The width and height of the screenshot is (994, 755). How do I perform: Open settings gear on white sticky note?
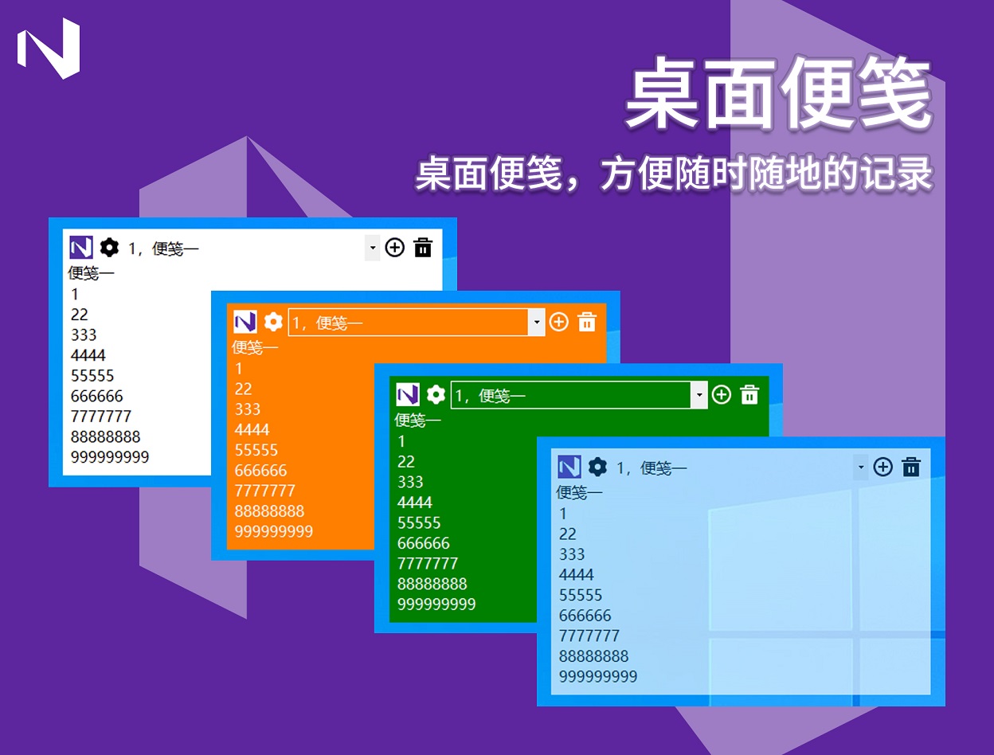pos(109,248)
